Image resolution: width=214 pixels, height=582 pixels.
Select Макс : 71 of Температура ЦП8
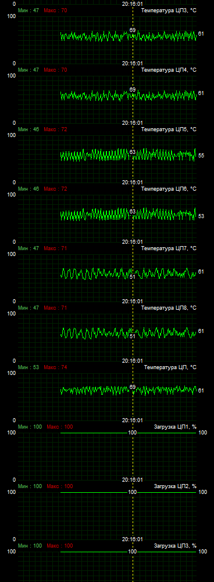click(56, 308)
